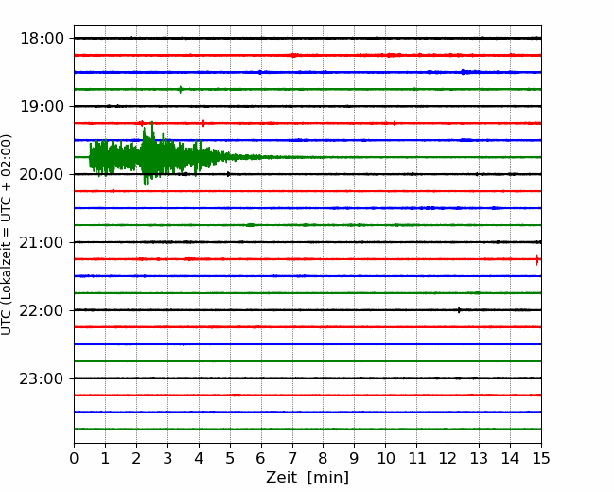The width and height of the screenshot is (615, 492).
Task: Click x-axis tick label 10
Action: click(x=385, y=458)
